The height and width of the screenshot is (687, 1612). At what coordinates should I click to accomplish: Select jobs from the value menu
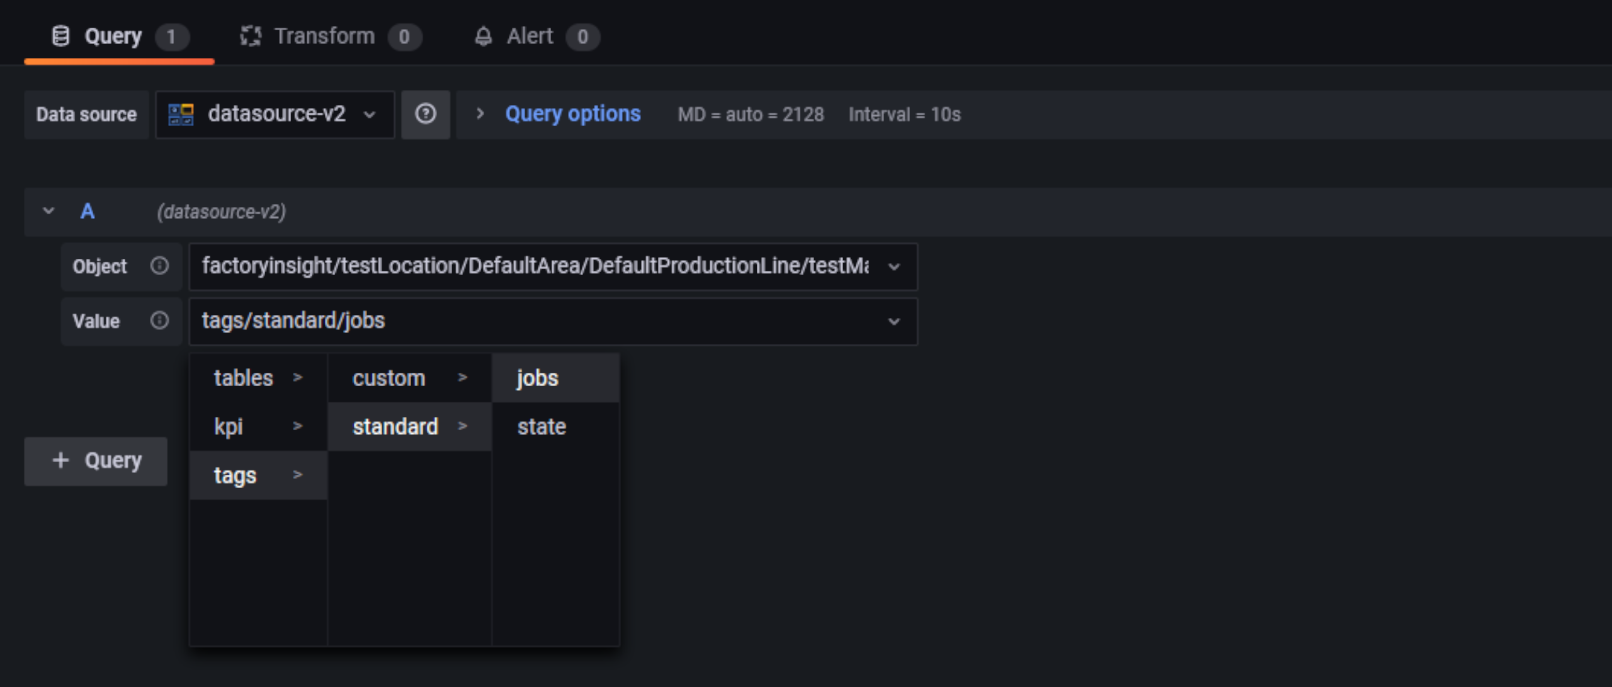coord(537,377)
